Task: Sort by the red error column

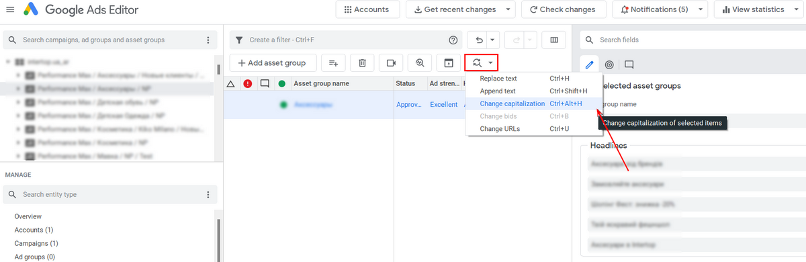Action: coord(248,84)
